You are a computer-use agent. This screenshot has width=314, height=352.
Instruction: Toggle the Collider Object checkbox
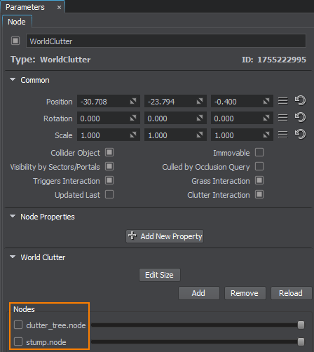click(109, 152)
